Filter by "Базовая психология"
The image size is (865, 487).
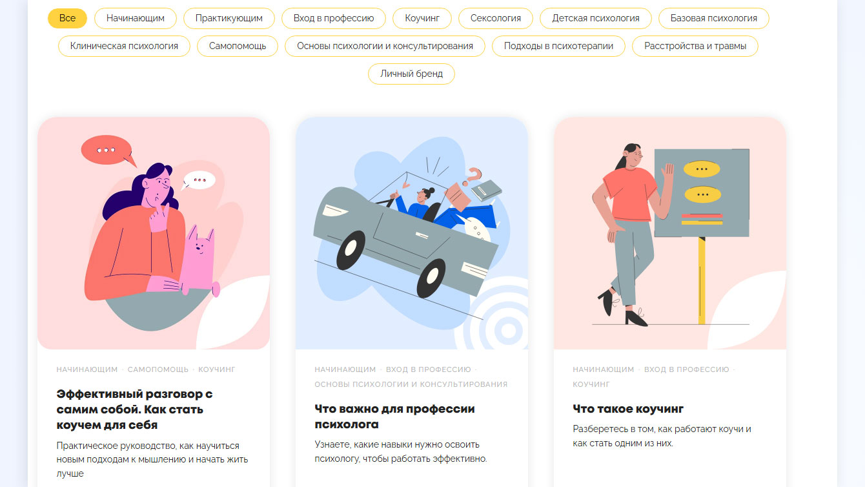[x=714, y=18]
